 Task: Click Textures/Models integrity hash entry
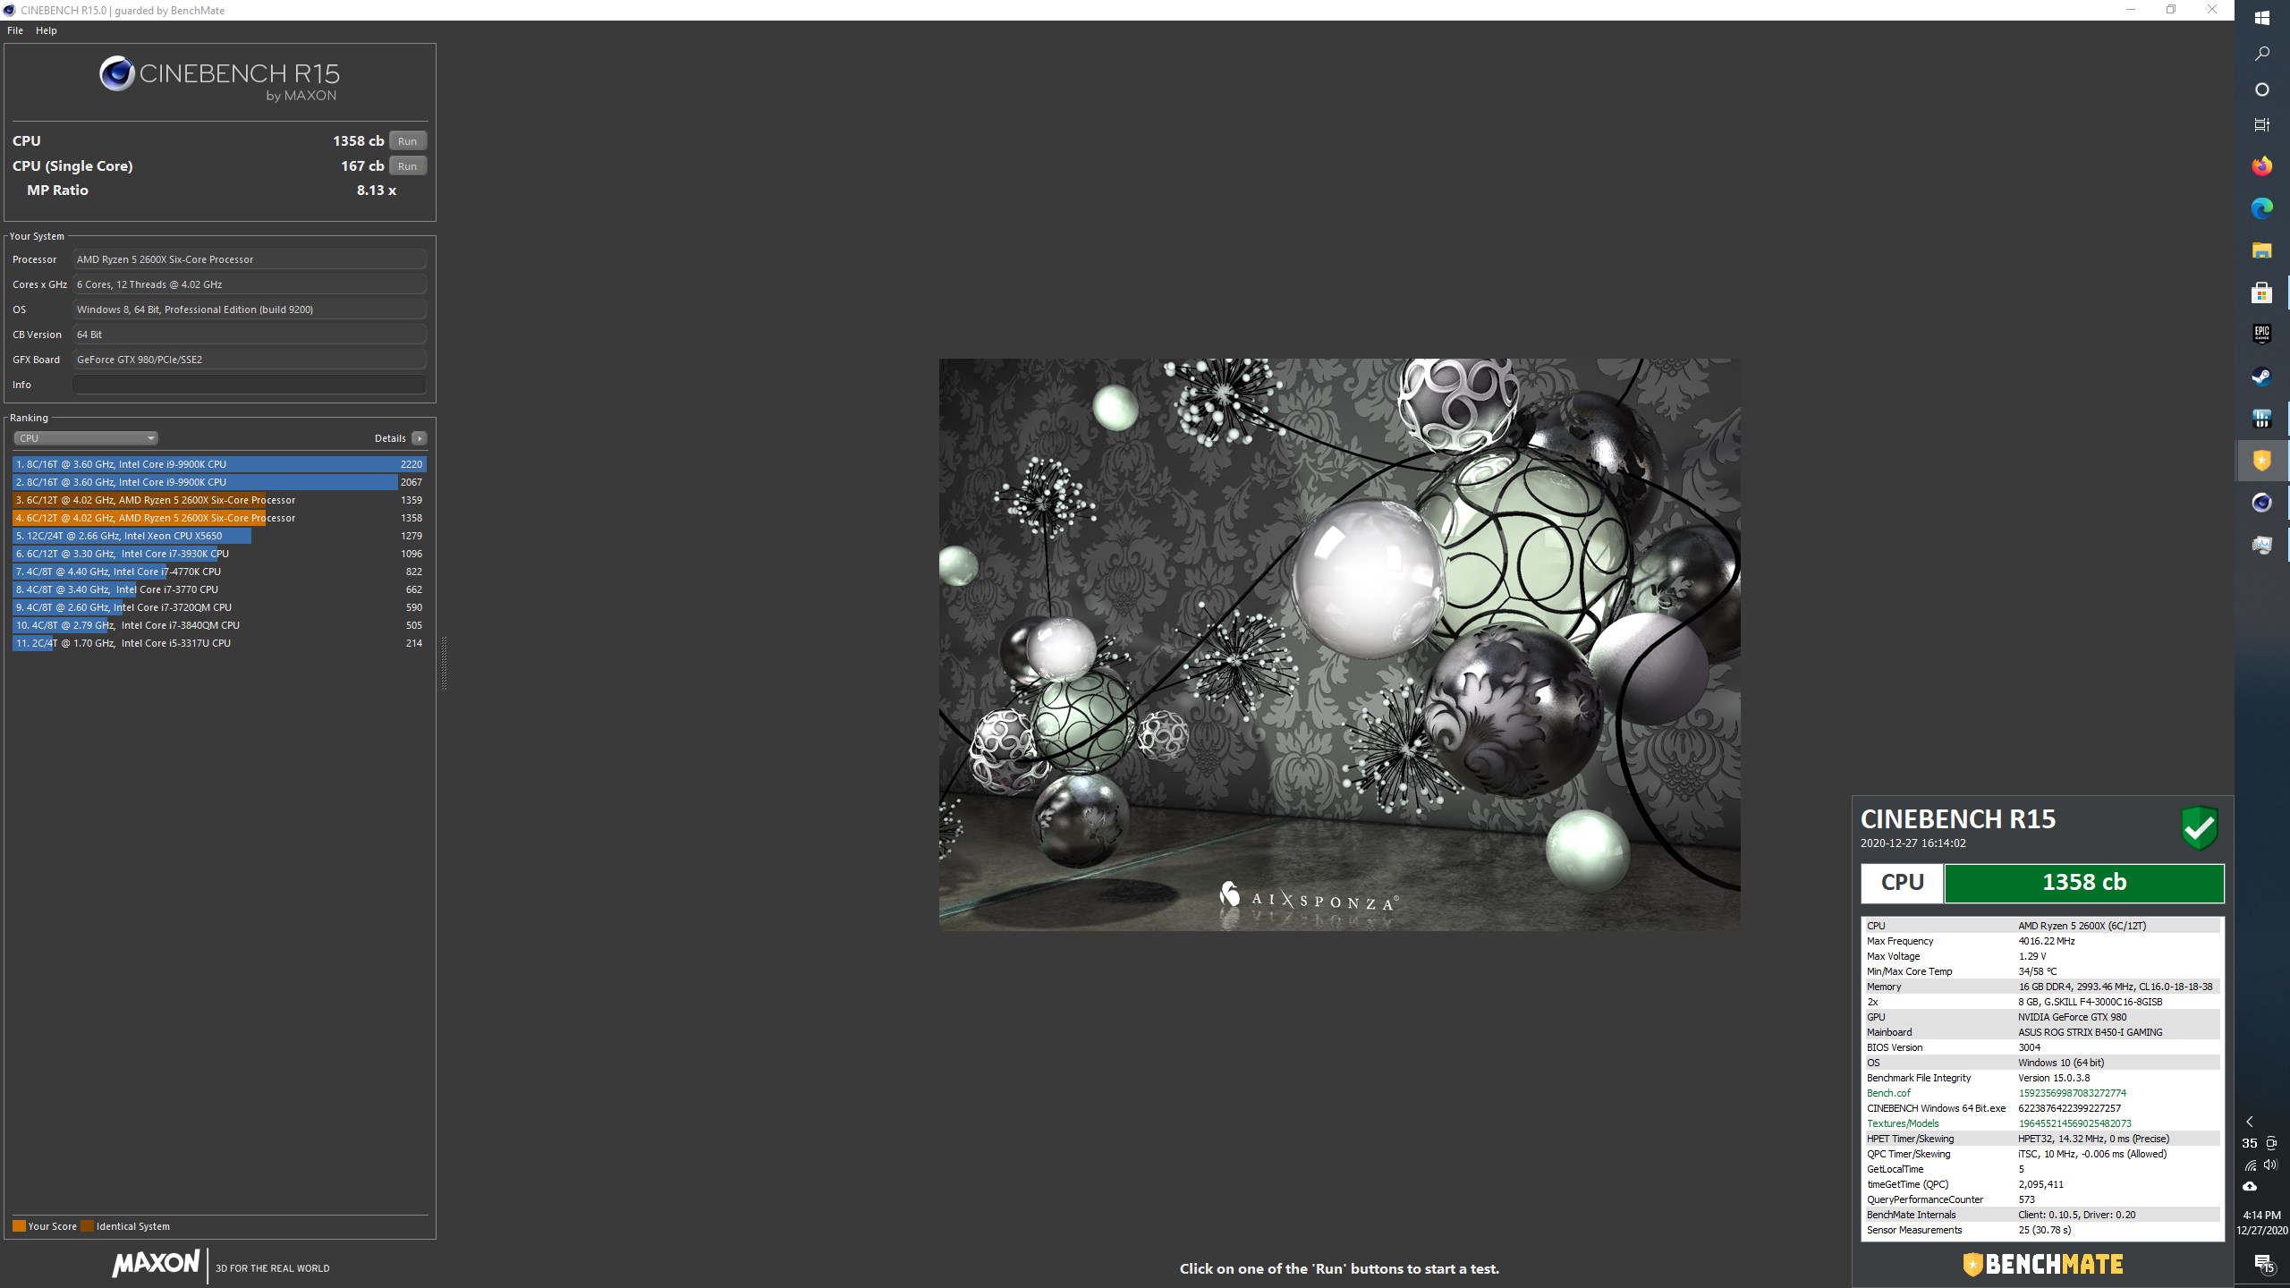2041,1123
